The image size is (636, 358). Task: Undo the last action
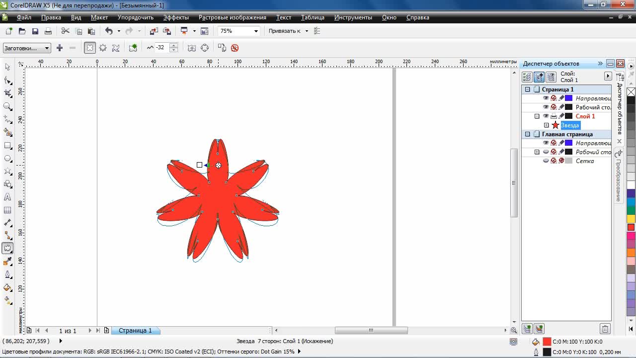pyautogui.click(x=109, y=31)
